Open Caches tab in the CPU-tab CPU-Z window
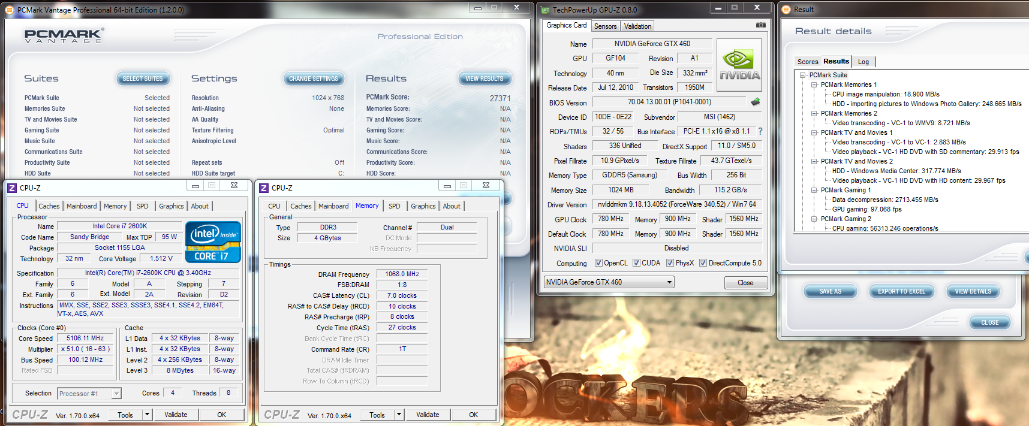 tap(49, 206)
